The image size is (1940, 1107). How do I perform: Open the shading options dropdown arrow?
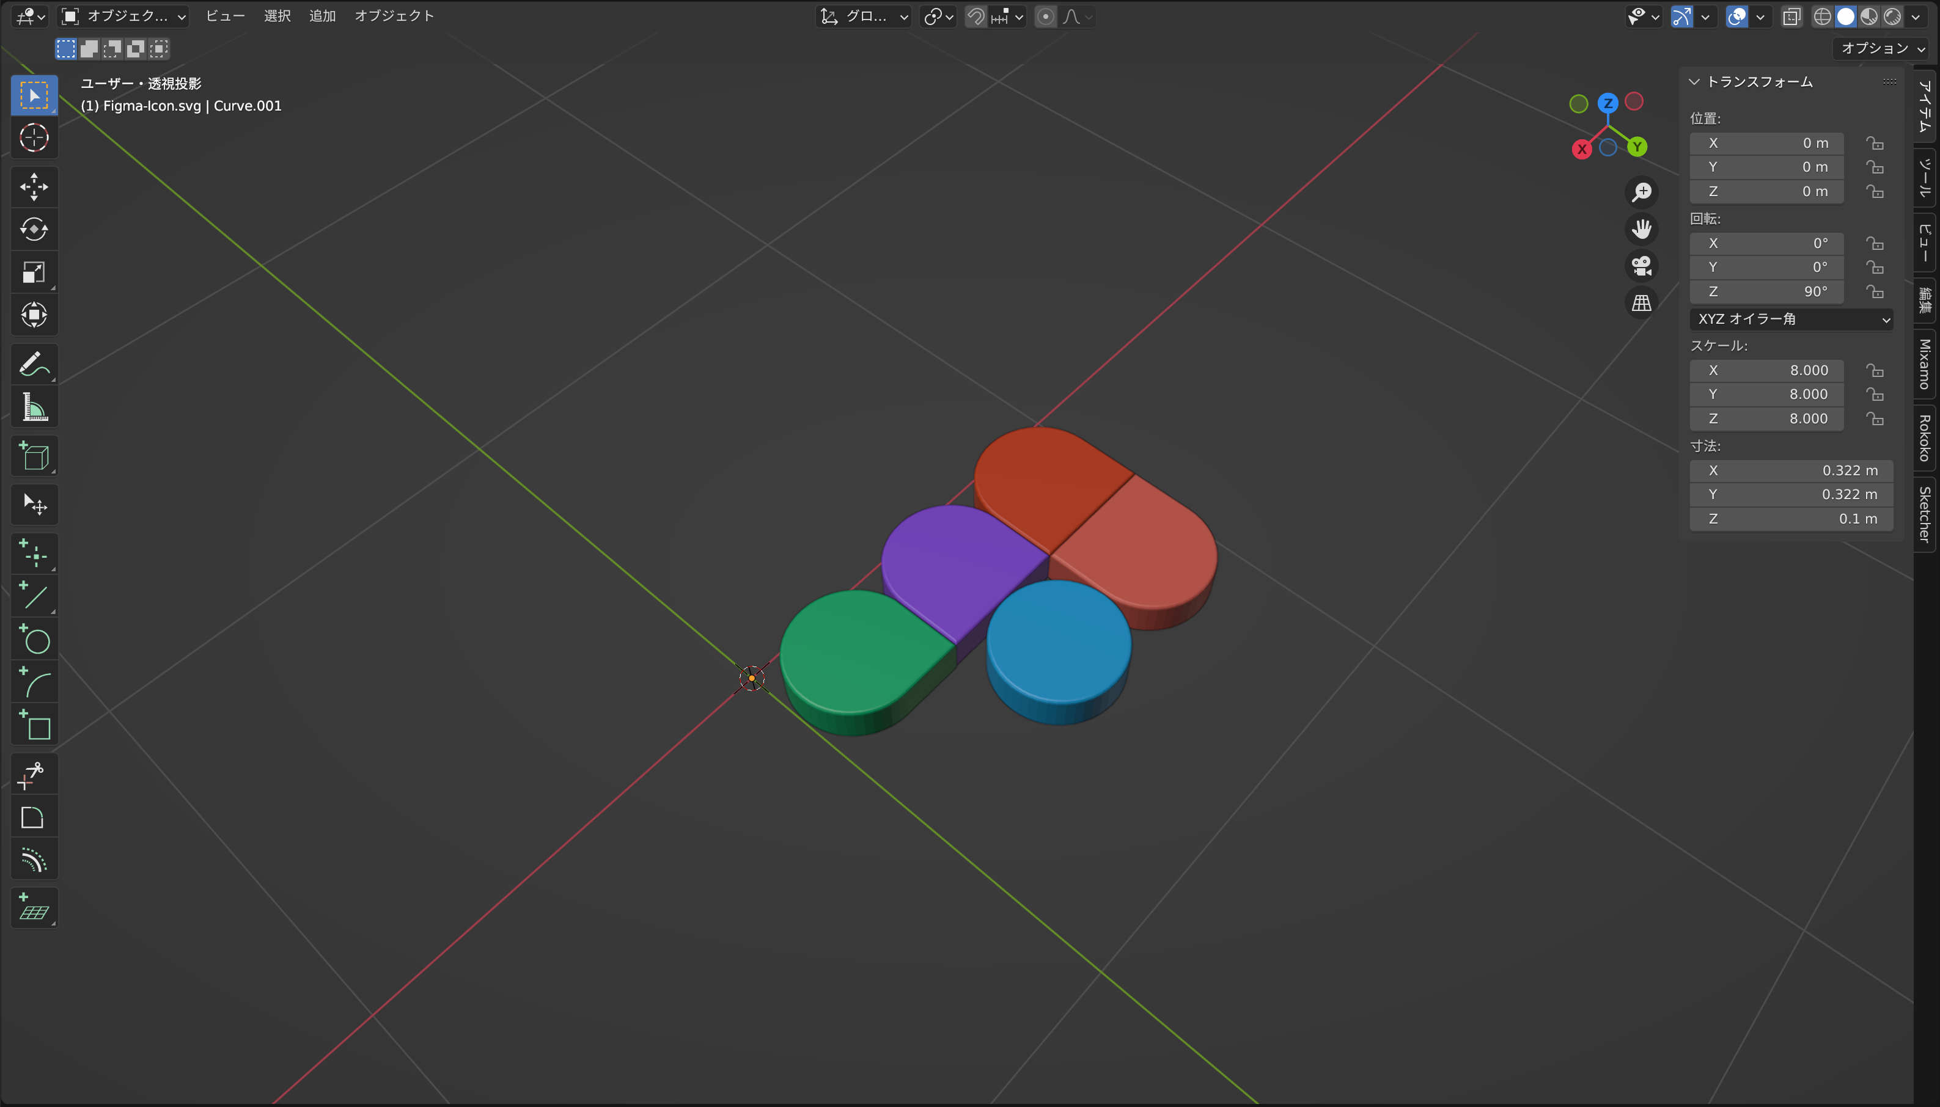1916,16
